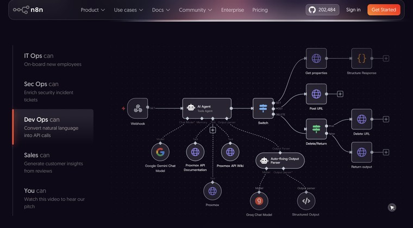This screenshot has width=413, height=228.
Task: Click plus button after Return output node
Action: tap(386, 152)
